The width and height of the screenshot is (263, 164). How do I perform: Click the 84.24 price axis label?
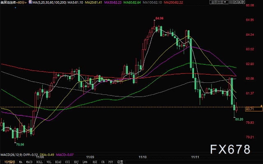click(x=250, y=34)
